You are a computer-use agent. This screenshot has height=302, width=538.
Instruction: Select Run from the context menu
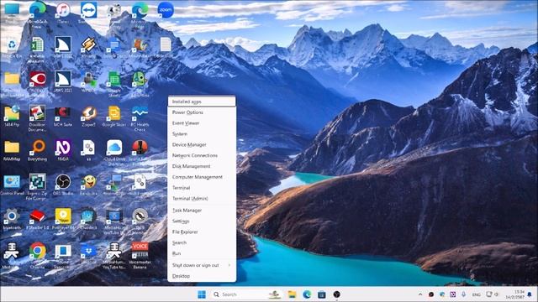202,253
